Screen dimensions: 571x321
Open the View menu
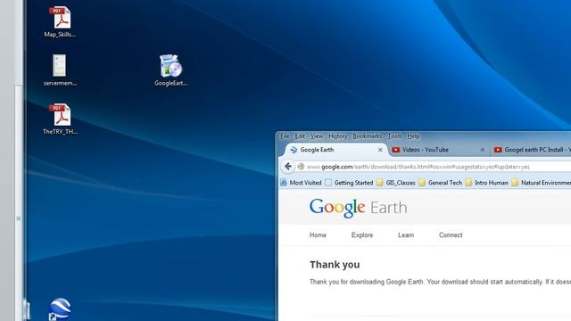coord(317,136)
